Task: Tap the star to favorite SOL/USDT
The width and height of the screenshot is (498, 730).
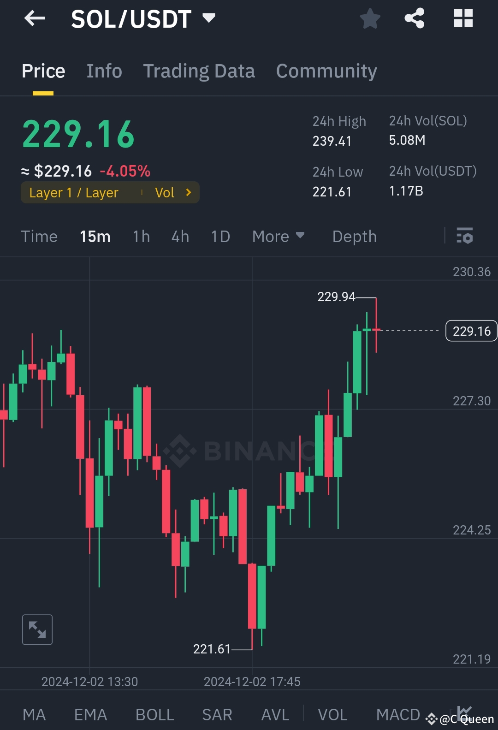Action: coord(370,18)
